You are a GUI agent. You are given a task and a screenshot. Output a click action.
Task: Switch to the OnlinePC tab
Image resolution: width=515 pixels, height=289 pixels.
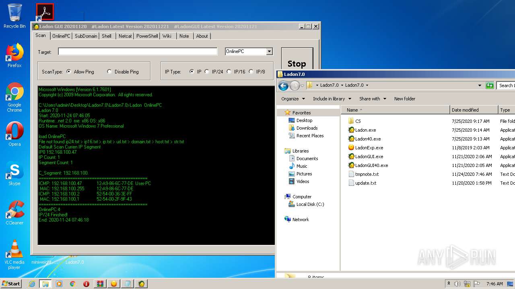point(61,36)
